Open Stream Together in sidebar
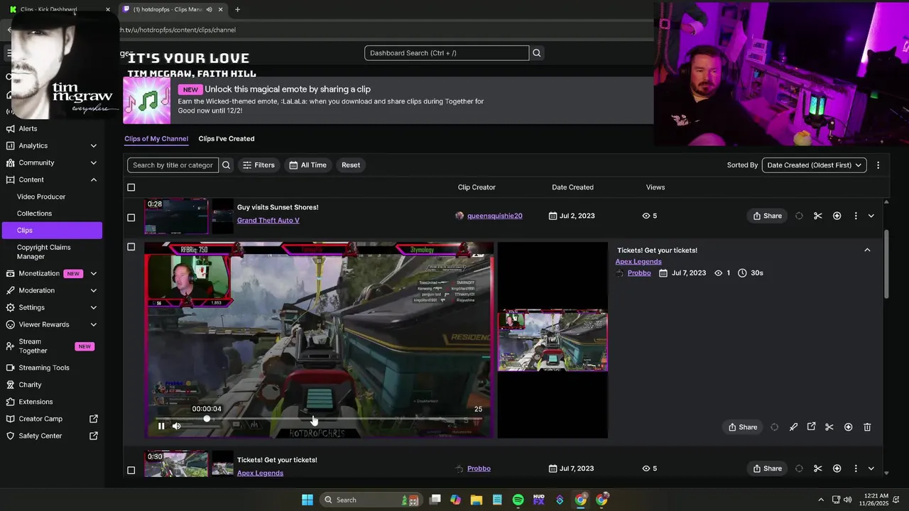Image resolution: width=909 pixels, height=511 pixels. 33,346
